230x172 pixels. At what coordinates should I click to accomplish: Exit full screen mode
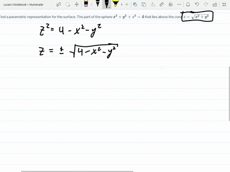pyautogui.click(x=224, y=4)
